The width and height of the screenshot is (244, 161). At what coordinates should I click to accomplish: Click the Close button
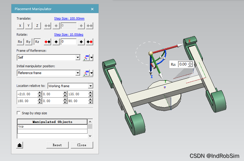pos(82,145)
